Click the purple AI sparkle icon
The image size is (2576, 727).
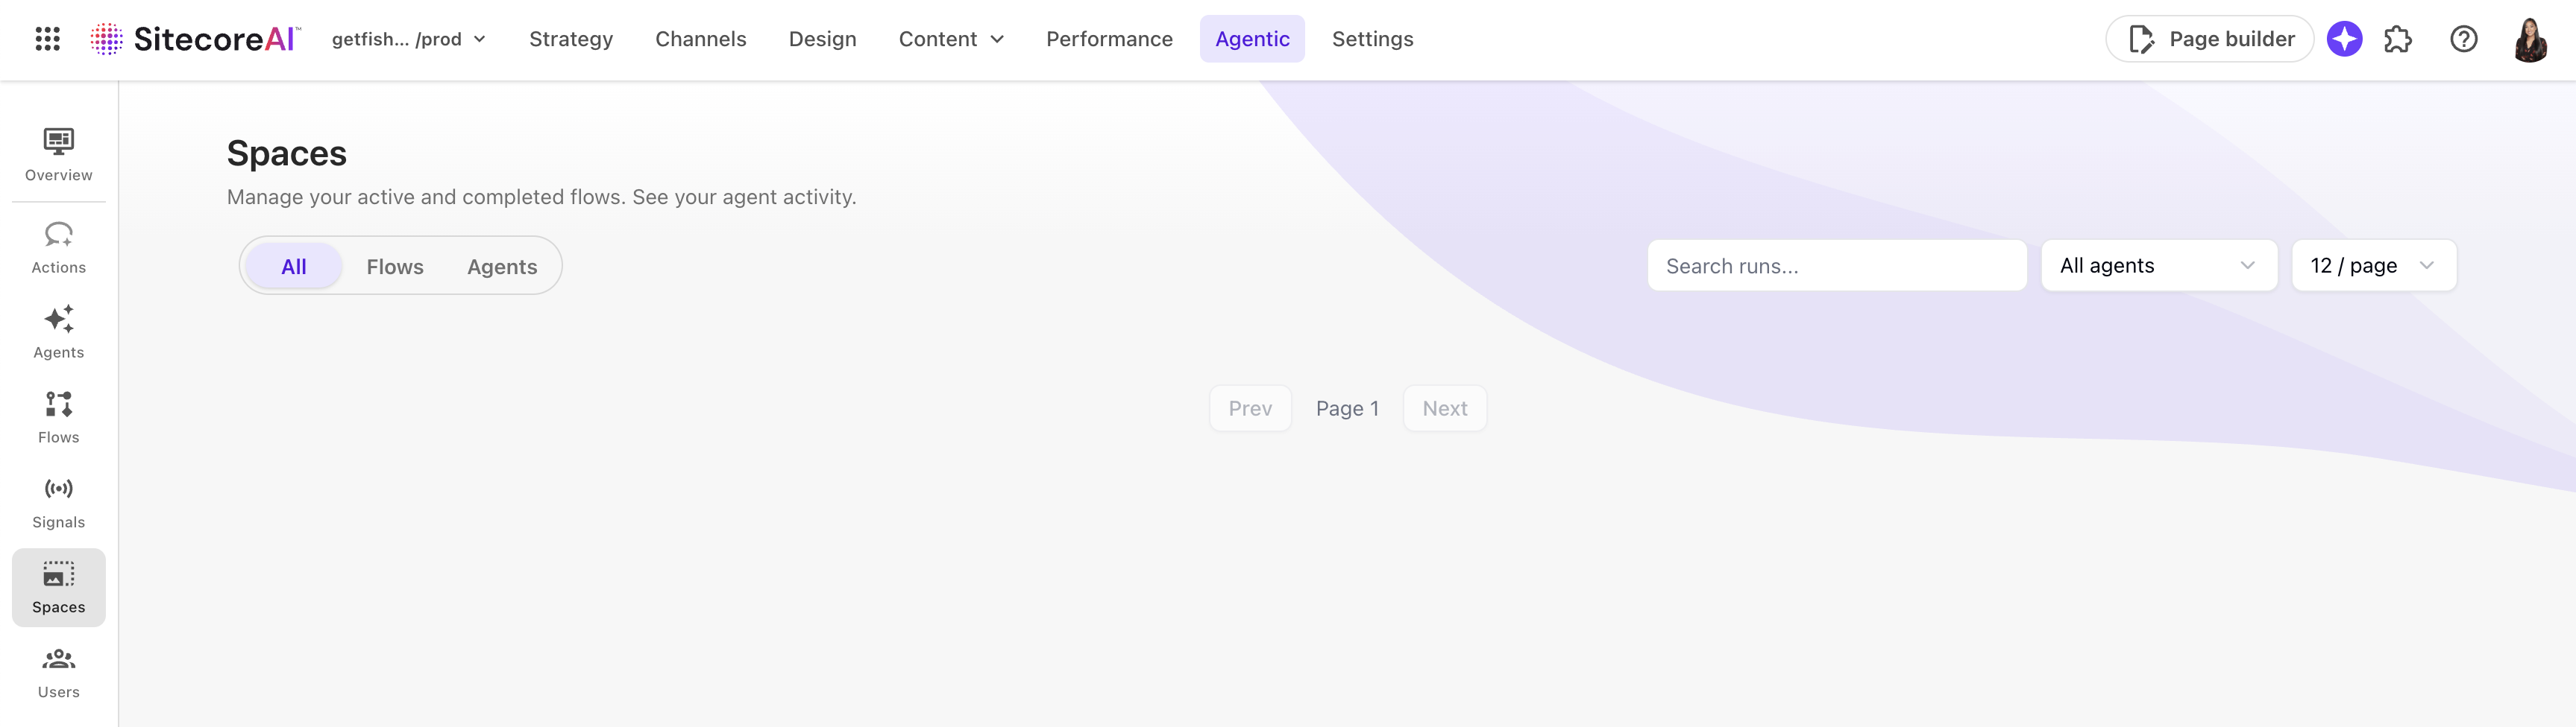click(2344, 39)
